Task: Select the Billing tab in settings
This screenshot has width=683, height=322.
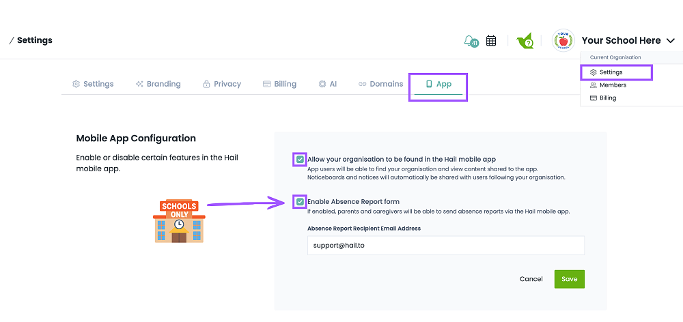Action: tap(279, 84)
